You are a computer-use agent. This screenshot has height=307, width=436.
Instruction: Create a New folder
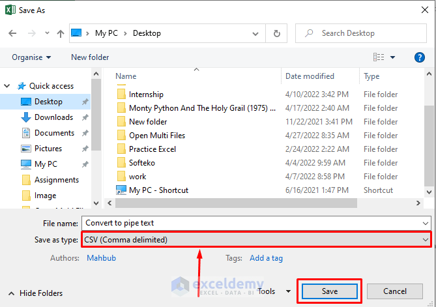point(90,57)
